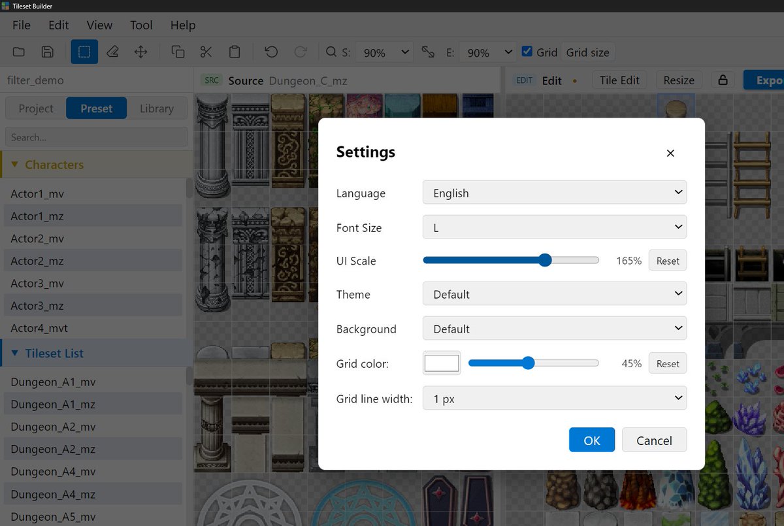The width and height of the screenshot is (784, 526).
Task: Close the Settings dialog with X
Action: (670, 153)
